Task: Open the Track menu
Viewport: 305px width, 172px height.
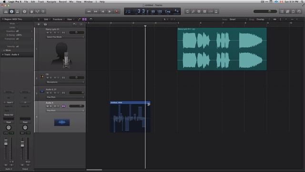Action: [41, 1]
